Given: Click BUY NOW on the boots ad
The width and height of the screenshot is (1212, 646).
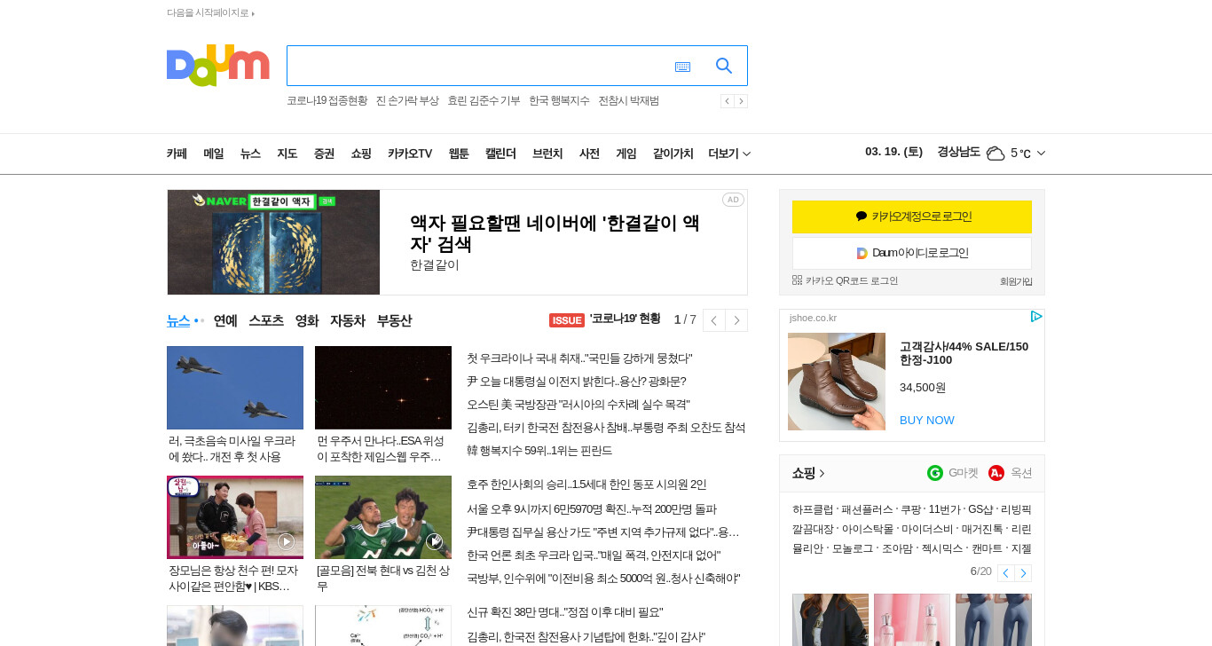Looking at the screenshot, I should [x=927, y=420].
